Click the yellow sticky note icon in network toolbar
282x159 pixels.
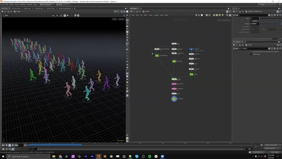click(x=217, y=15)
